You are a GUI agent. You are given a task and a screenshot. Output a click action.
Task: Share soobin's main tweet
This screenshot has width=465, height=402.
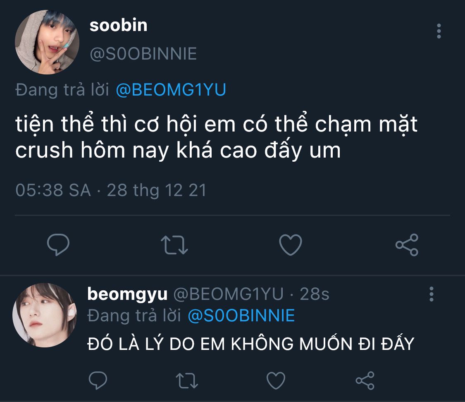pyautogui.click(x=407, y=245)
